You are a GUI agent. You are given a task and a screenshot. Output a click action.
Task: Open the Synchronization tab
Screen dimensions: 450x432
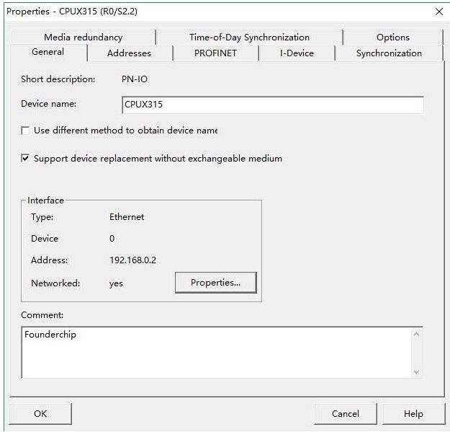pyautogui.click(x=389, y=53)
